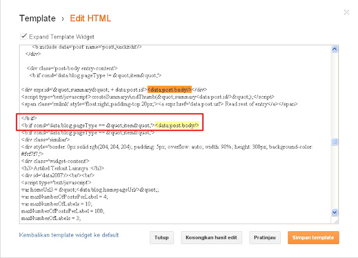Click the script type='text/javascript' line near bottom

[56, 183]
